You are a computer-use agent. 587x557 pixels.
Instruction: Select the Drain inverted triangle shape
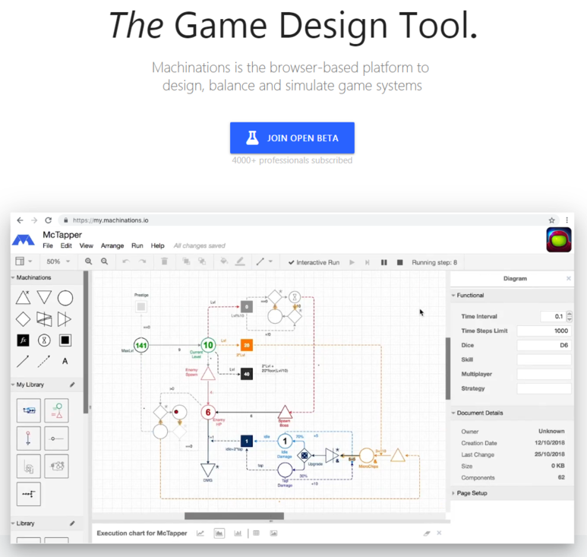tap(44, 298)
